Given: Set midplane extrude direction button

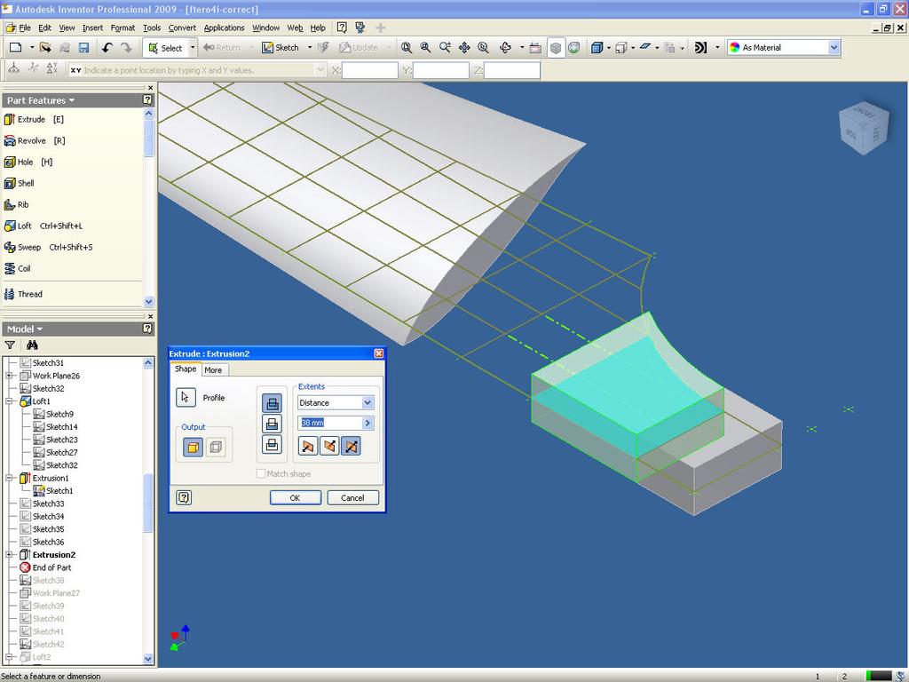Looking at the screenshot, I should (351, 446).
